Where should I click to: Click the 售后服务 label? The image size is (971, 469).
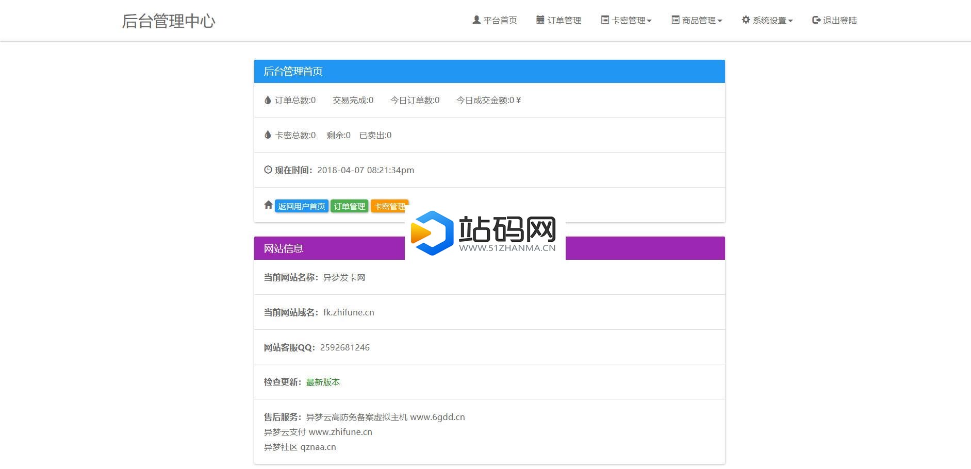coord(283,417)
